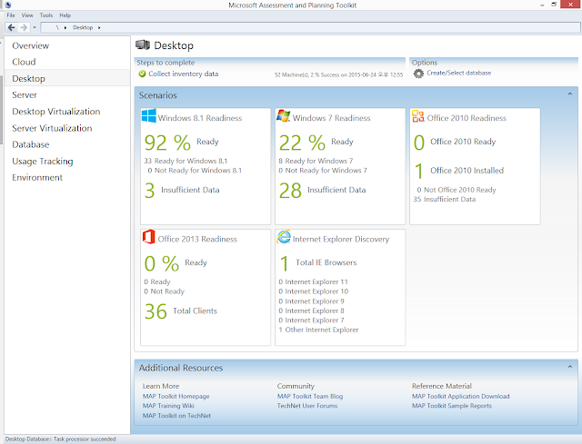Click the Forward navigation arrow
The image size is (582, 444).
click(24, 27)
